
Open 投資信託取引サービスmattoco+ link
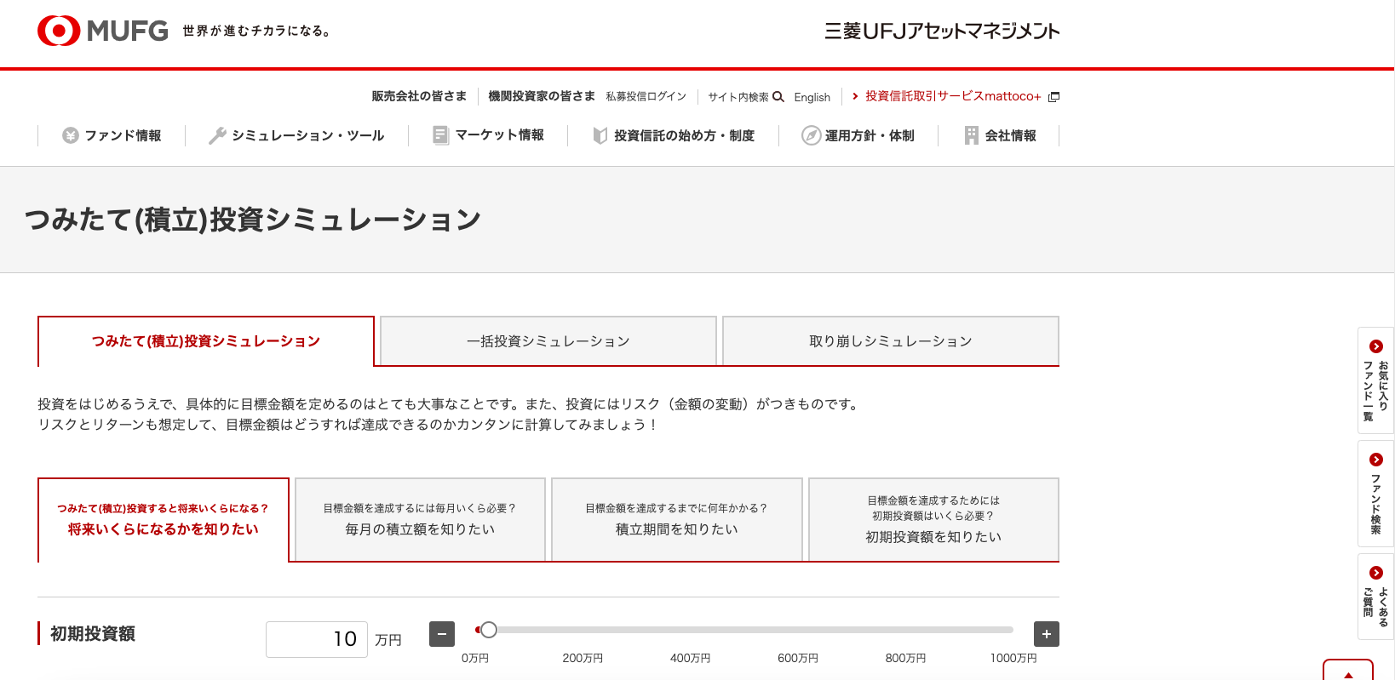953,96
